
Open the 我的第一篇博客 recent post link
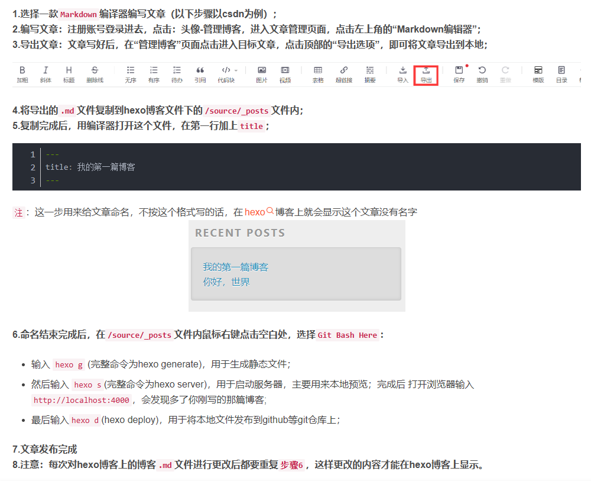pos(236,267)
